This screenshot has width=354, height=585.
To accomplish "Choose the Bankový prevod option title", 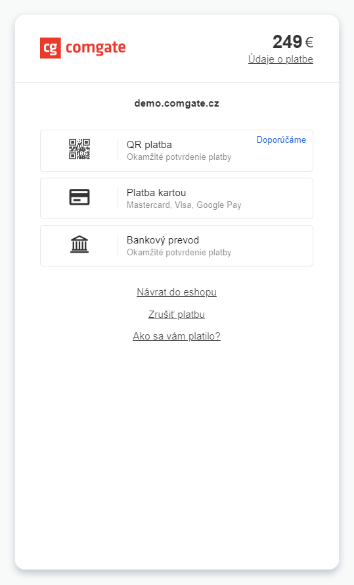I will [163, 240].
